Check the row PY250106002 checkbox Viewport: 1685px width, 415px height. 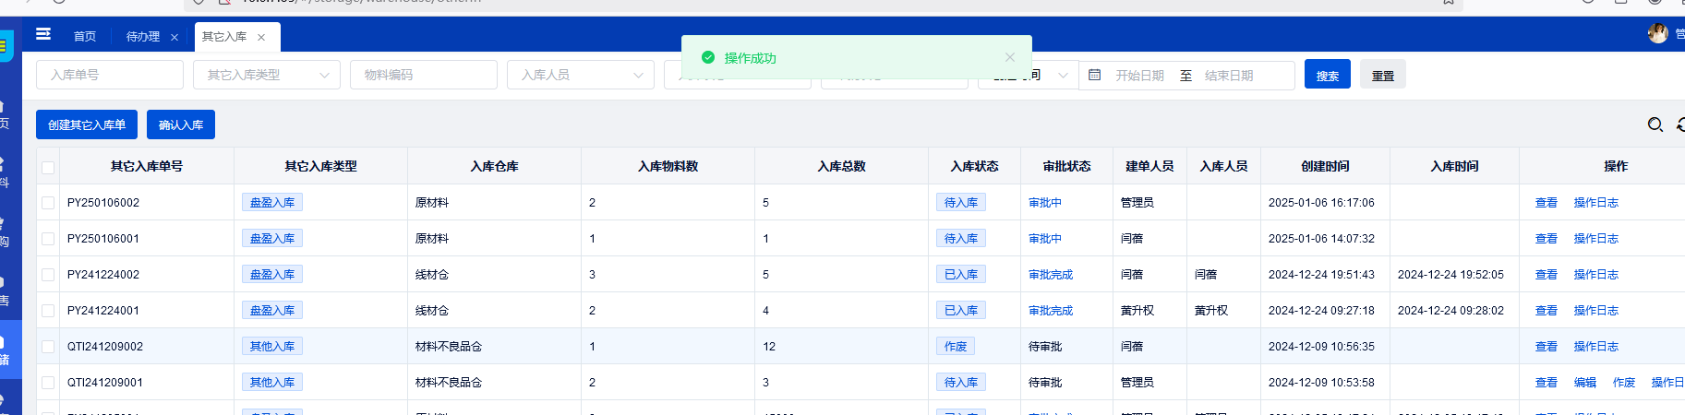pos(48,203)
